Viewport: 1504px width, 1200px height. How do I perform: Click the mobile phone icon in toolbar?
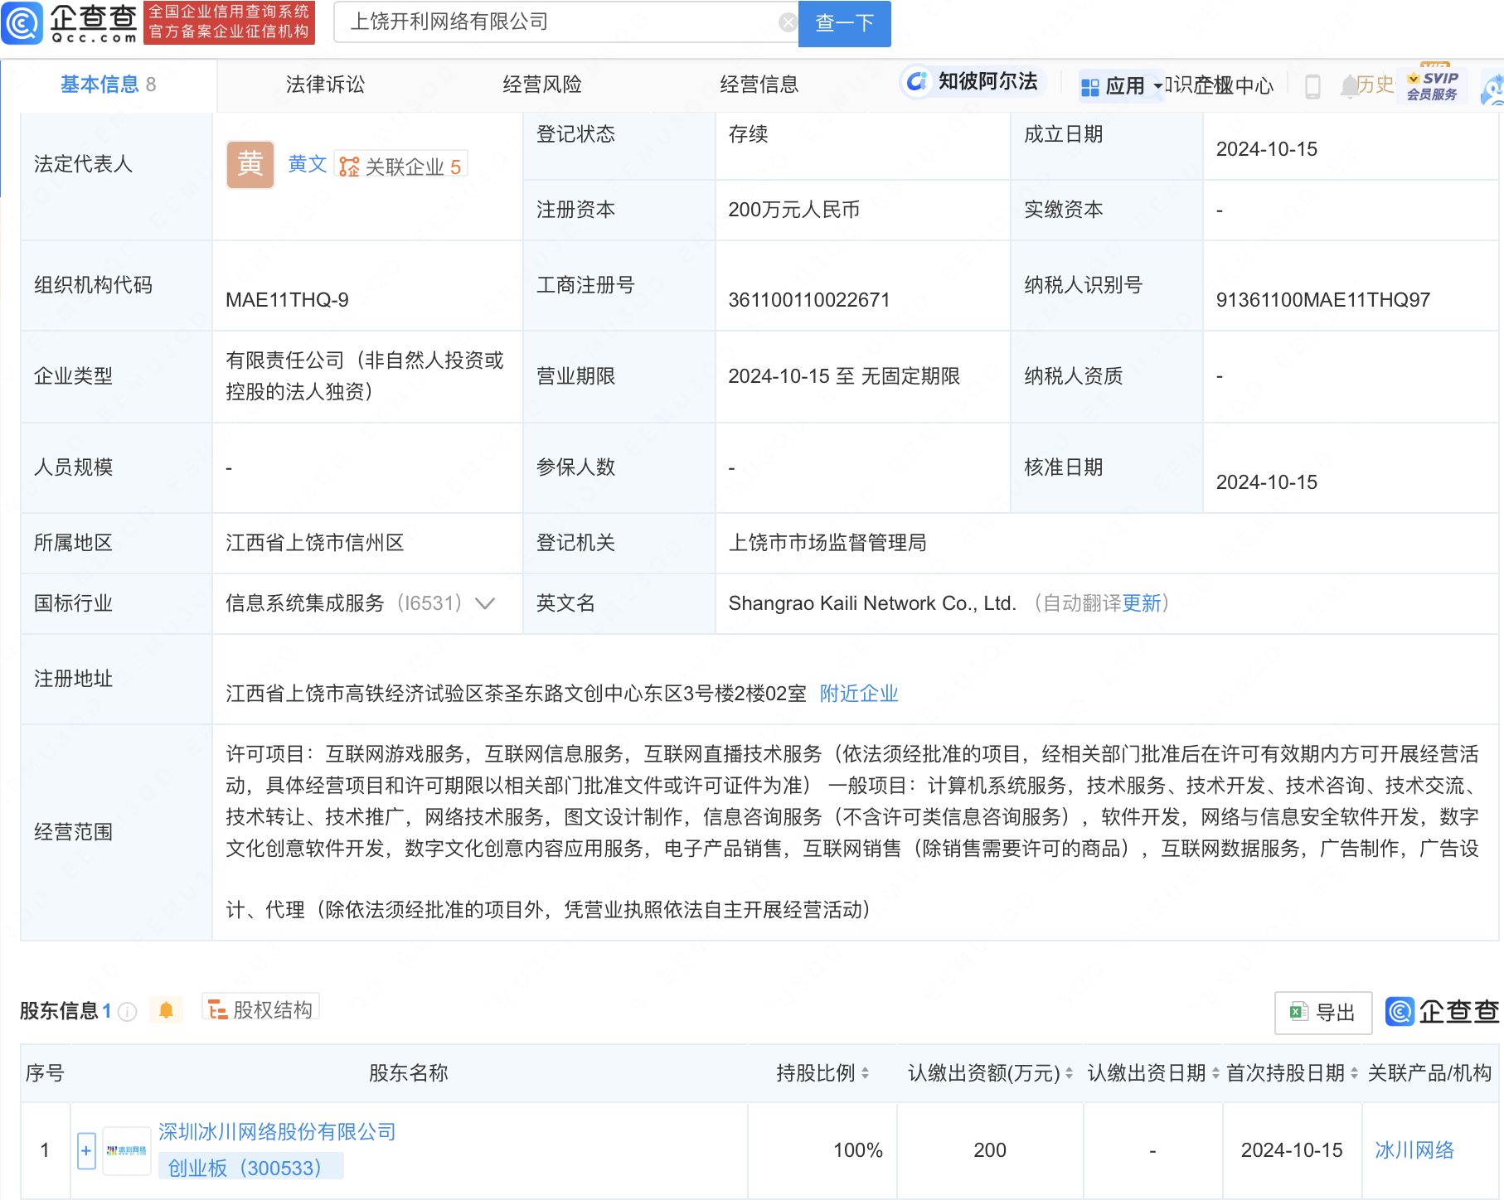tap(1312, 85)
